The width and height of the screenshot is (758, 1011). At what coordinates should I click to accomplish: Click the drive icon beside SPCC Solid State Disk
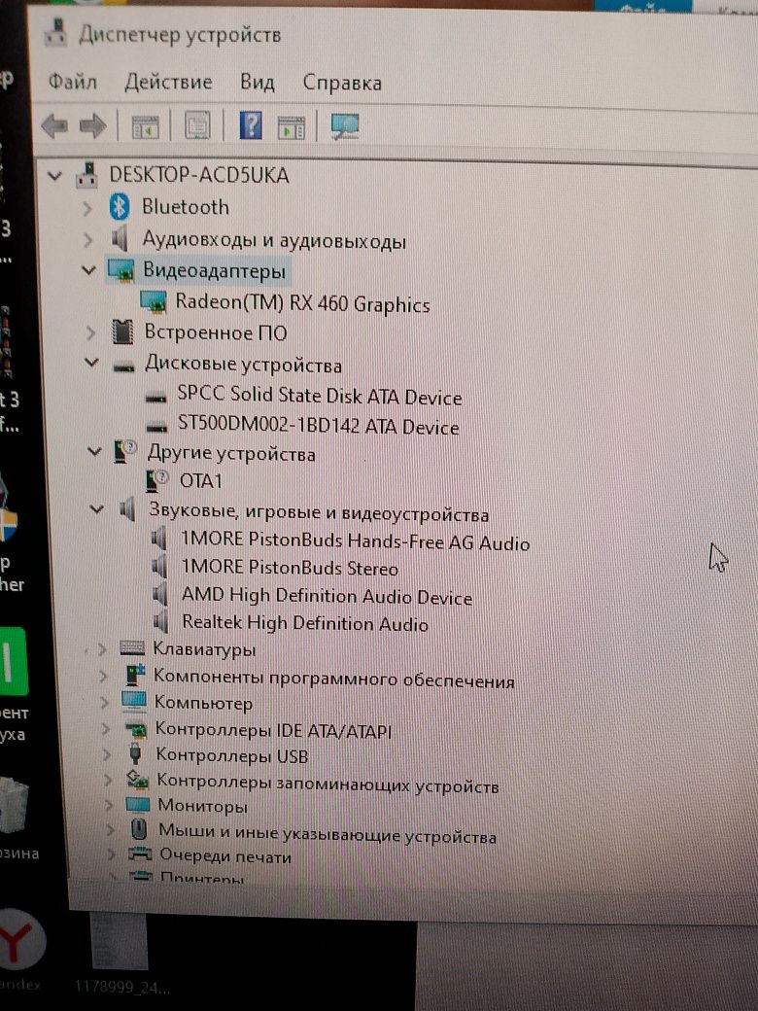[156, 399]
